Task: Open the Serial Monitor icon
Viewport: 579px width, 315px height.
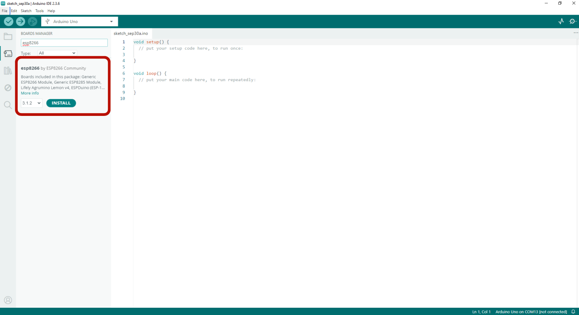Action: [x=573, y=21]
